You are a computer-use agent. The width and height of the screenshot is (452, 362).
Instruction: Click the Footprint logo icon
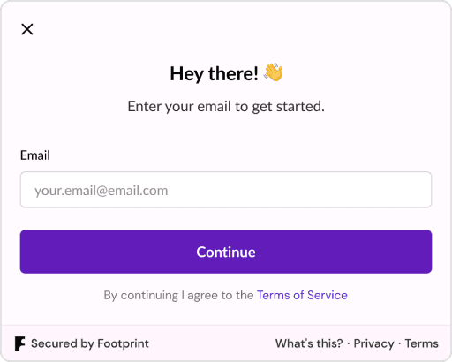(20, 343)
